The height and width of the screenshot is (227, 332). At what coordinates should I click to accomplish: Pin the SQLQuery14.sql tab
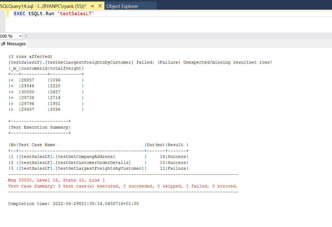pyautogui.click(x=92, y=6)
